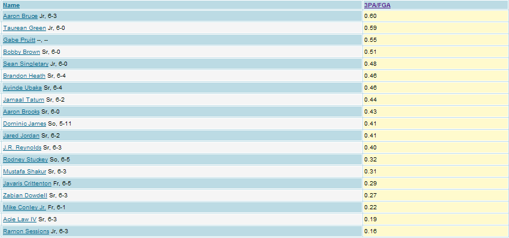This screenshot has height=238, width=509.
Task: Click the 0.60 cell for Aaron Bruce
Action: point(435,16)
